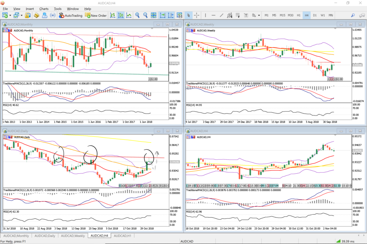Switch to line chart display

[x=129, y=15]
